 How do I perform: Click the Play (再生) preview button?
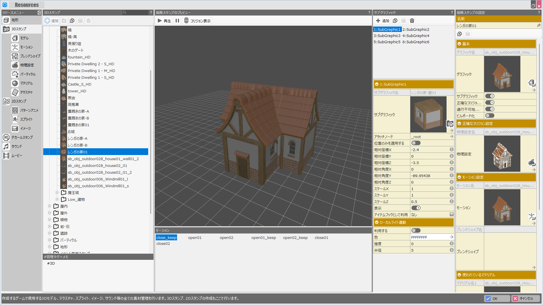click(x=164, y=21)
